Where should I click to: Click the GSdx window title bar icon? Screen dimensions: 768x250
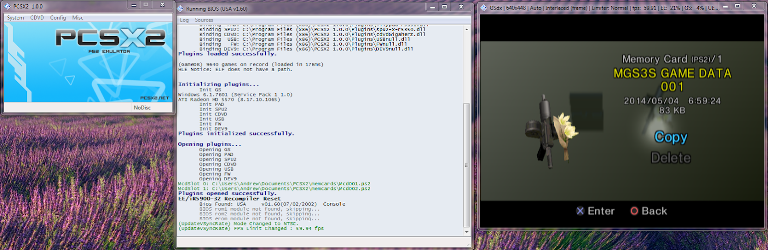(483, 8)
